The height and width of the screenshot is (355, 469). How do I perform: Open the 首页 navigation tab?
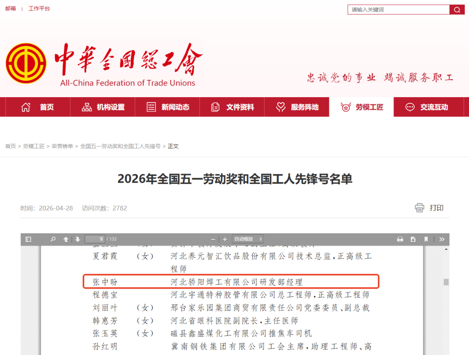coord(38,107)
